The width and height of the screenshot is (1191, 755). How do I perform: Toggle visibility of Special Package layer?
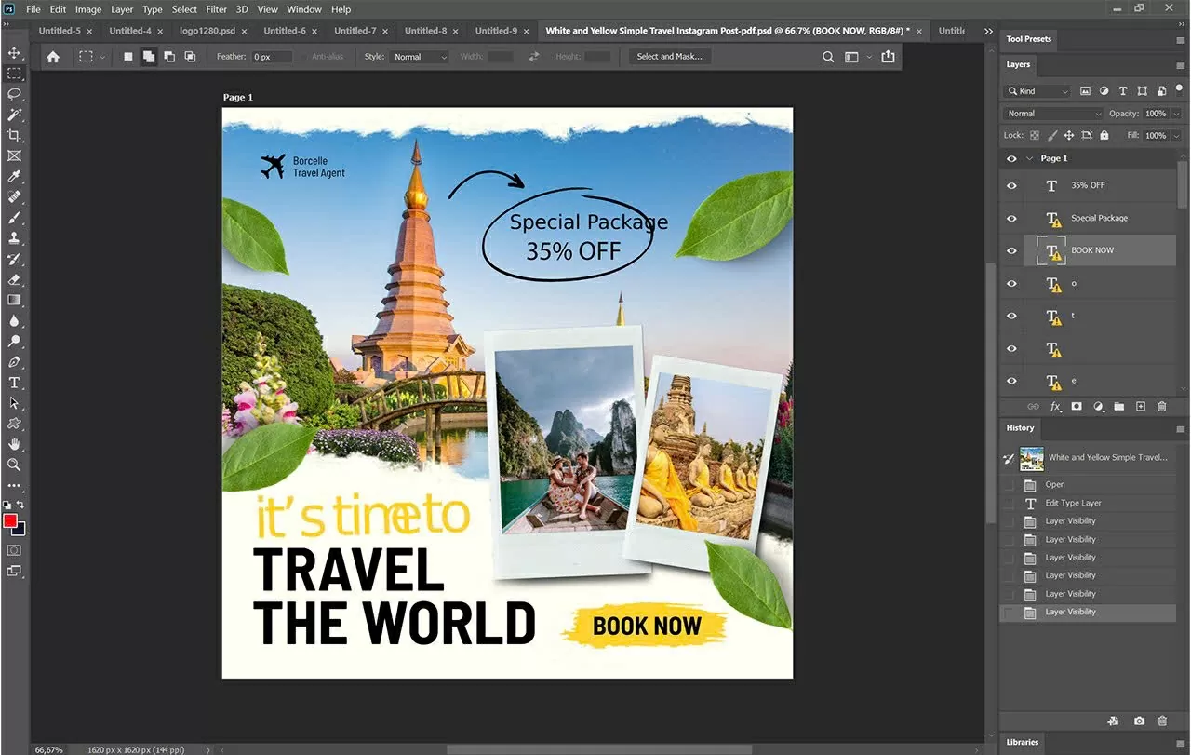(1011, 219)
